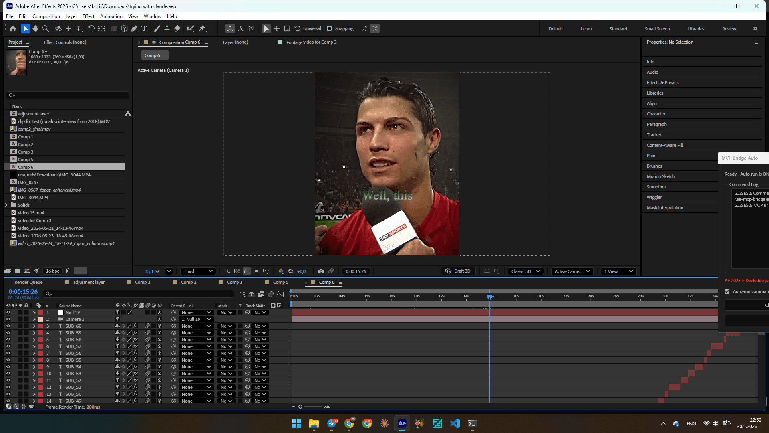
Task: Switch to Render Queue tab
Action: click(28, 282)
